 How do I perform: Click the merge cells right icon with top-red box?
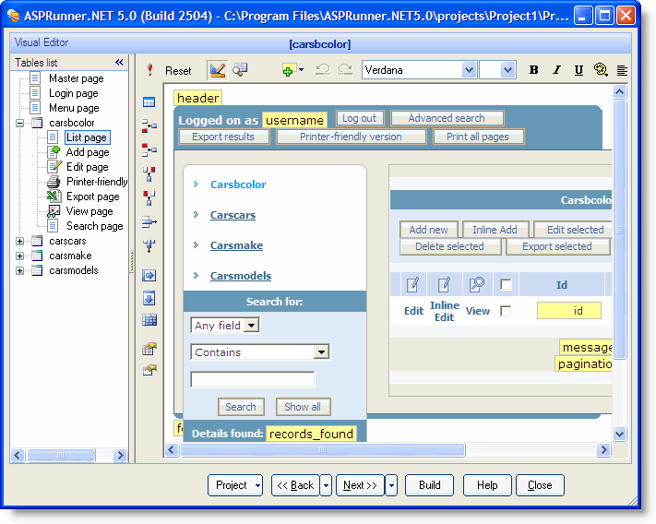149,149
